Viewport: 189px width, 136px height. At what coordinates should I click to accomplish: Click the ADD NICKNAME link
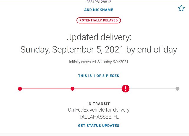point(99,10)
